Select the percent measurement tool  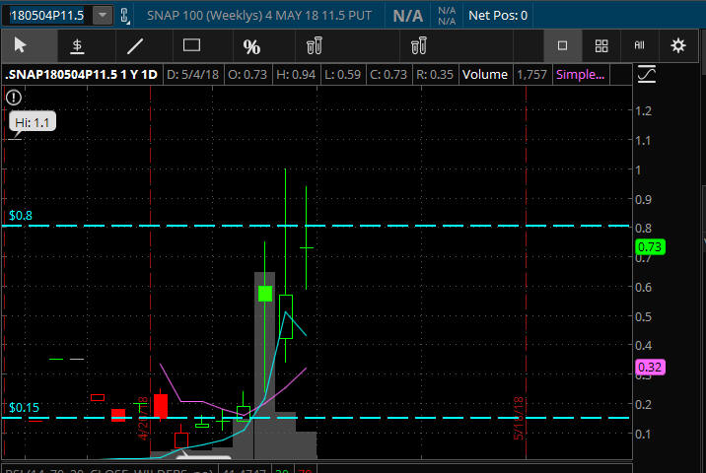251,46
